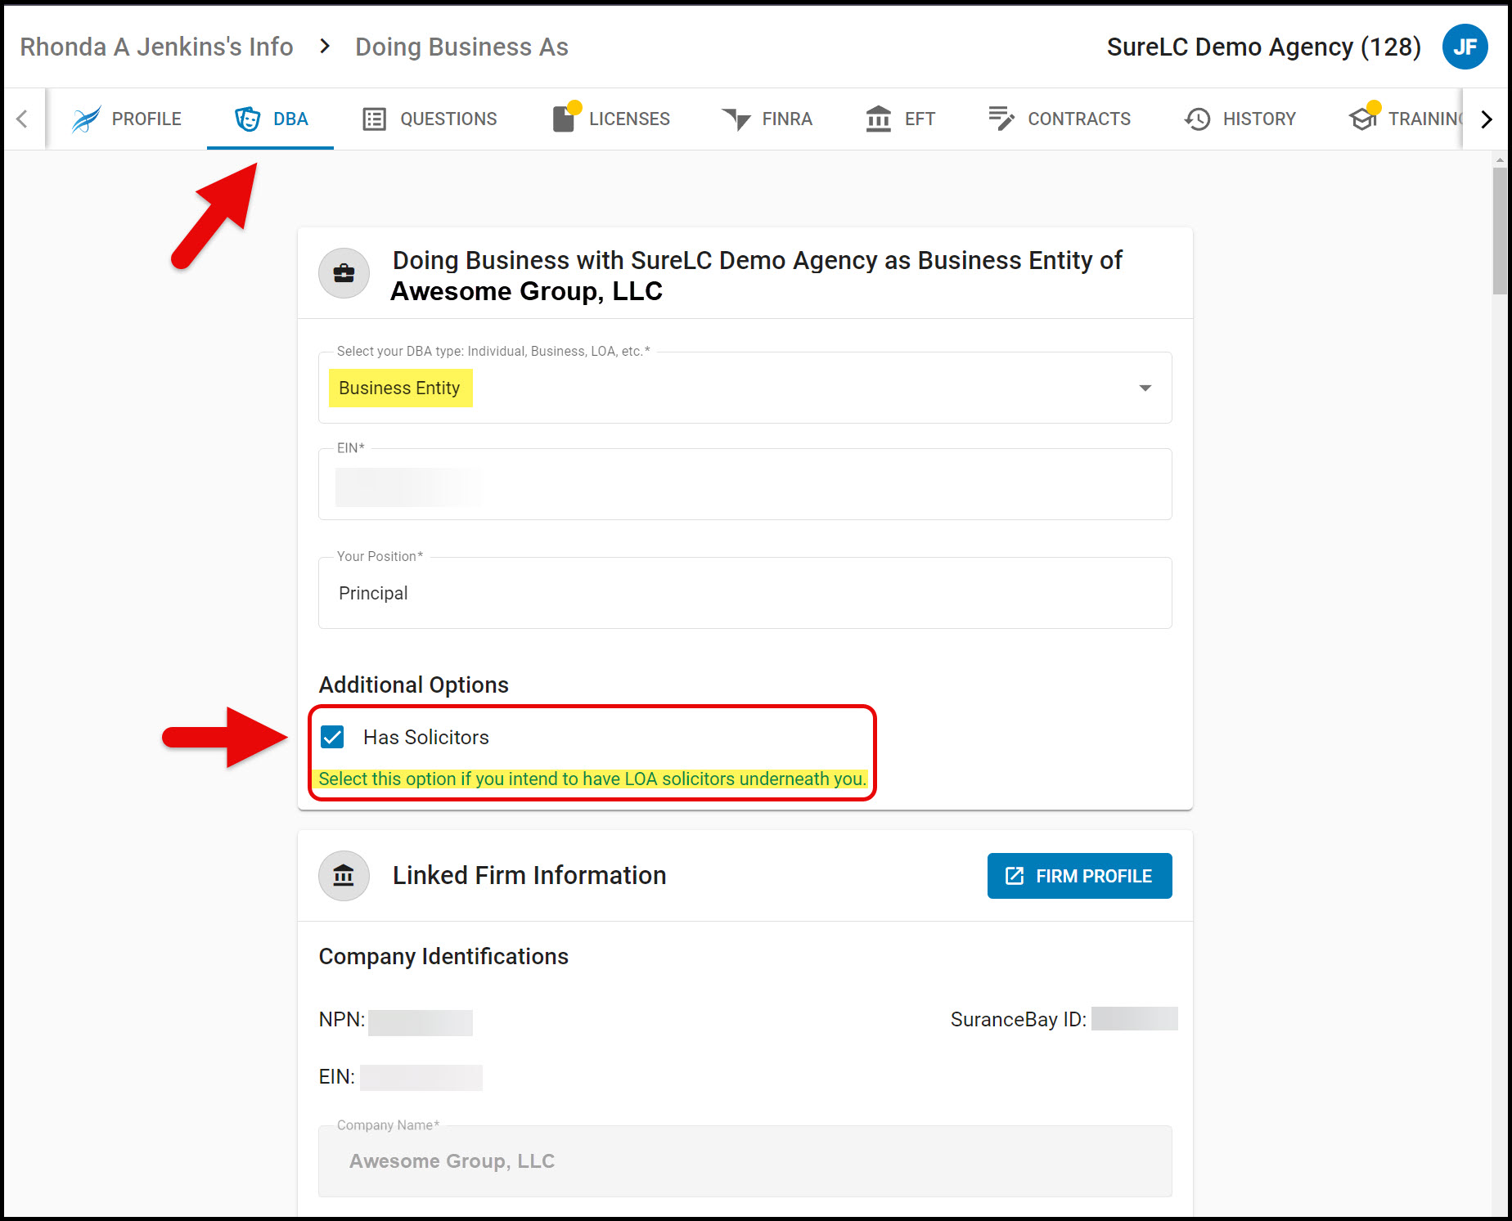Click the FIRM PROFILE button
The width and height of the screenshot is (1512, 1221).
tap(1079, 876)
